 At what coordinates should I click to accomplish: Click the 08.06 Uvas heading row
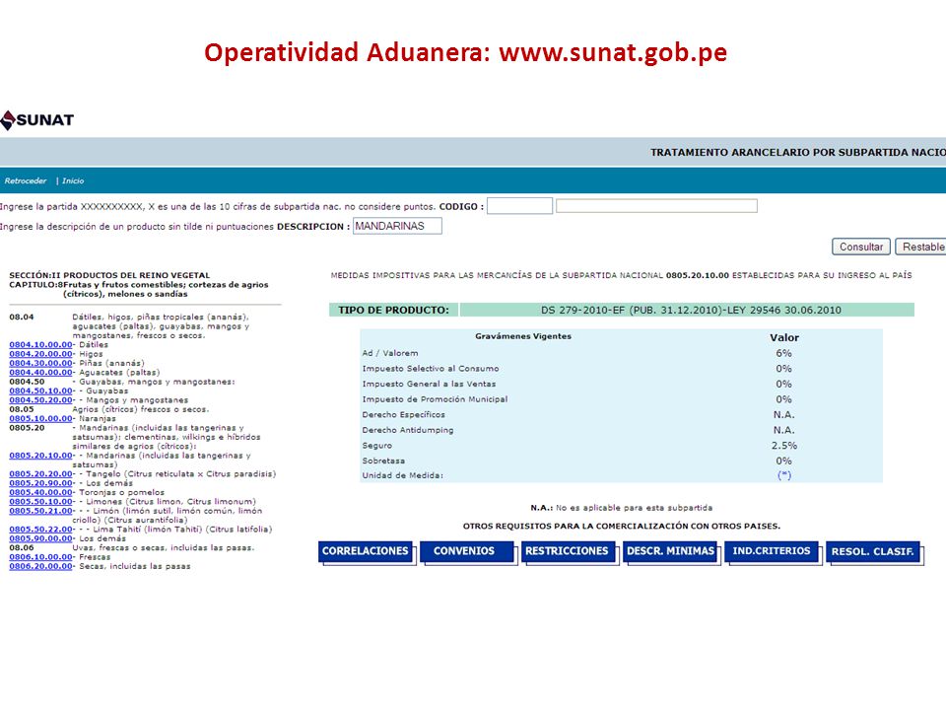click(x=131, y=547)
